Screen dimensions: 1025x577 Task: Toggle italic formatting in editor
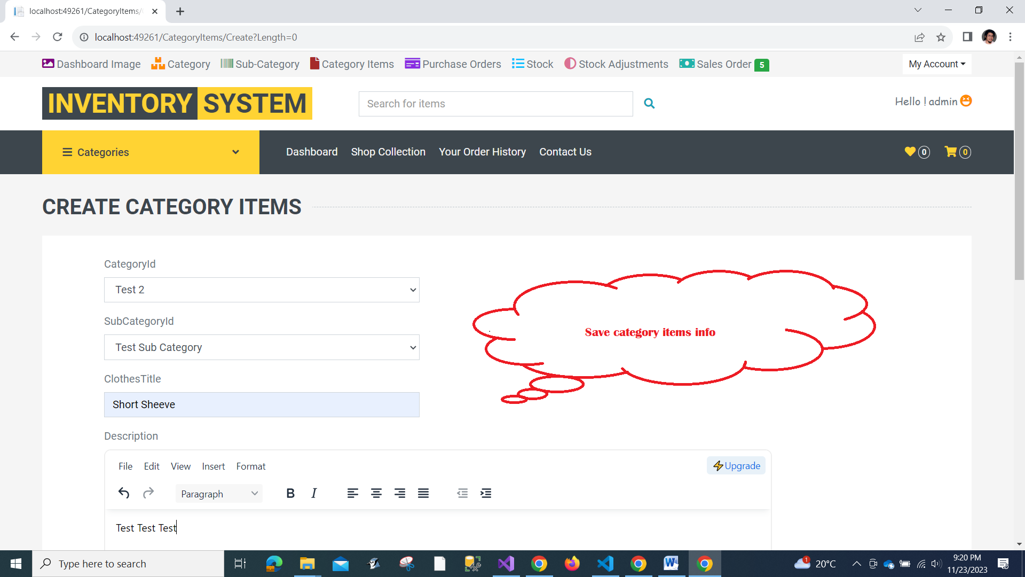pyautogui.click(x=314, y=493)
